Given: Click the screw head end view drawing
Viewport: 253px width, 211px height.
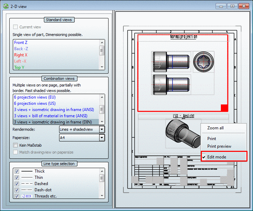Looking at the screenshot, I should click(204, 62).
